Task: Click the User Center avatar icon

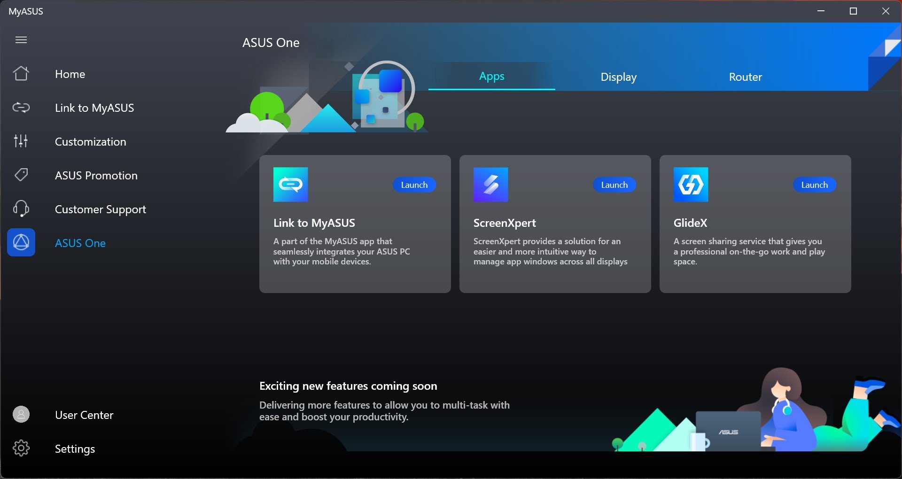Action: (21, 414)
